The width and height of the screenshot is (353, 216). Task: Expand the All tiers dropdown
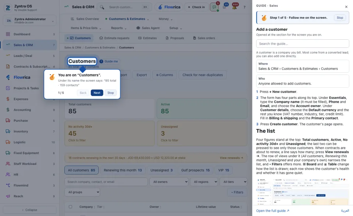pyautogui.click(x=233, y=182)
